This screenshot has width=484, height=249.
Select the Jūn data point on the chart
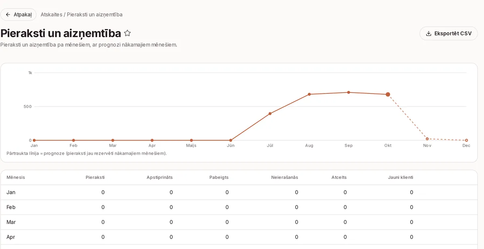click(231, 140)
